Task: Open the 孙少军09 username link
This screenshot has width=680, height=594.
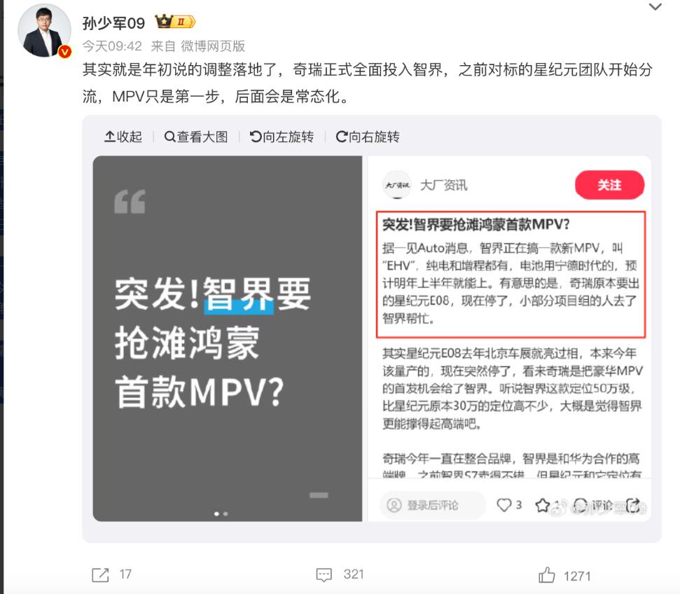Action: pyautogui.click(x=113, y=22)
